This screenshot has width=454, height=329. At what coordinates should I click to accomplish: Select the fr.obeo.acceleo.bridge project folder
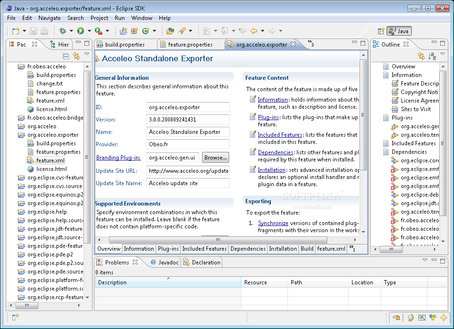50,118
